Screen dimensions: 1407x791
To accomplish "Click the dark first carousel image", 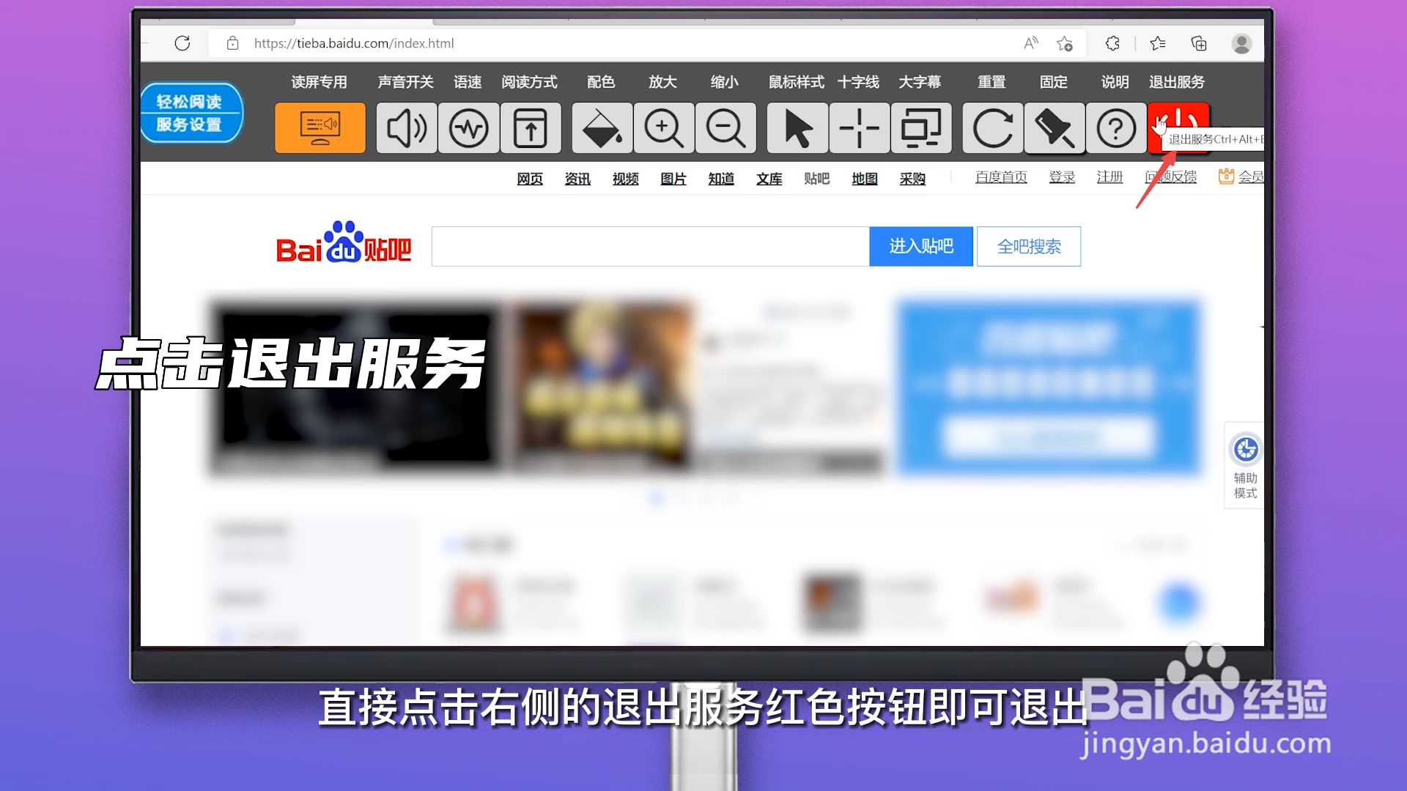I will [x=355, y=388].
